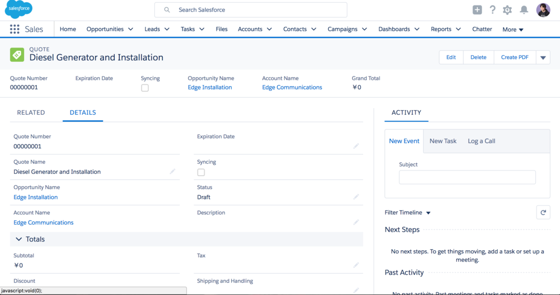Expand the Contacts nav dropdown chevron
Screen dimensions: 560x295
313,29
